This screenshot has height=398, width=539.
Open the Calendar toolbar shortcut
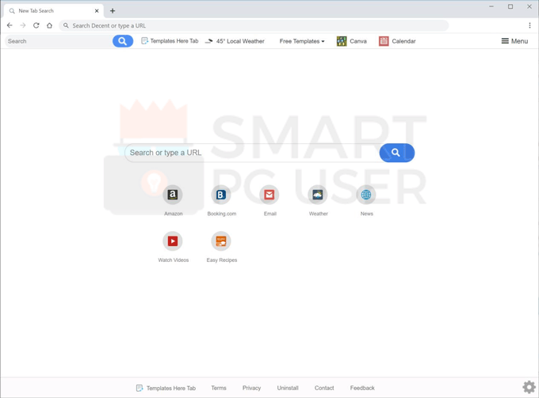397,41
